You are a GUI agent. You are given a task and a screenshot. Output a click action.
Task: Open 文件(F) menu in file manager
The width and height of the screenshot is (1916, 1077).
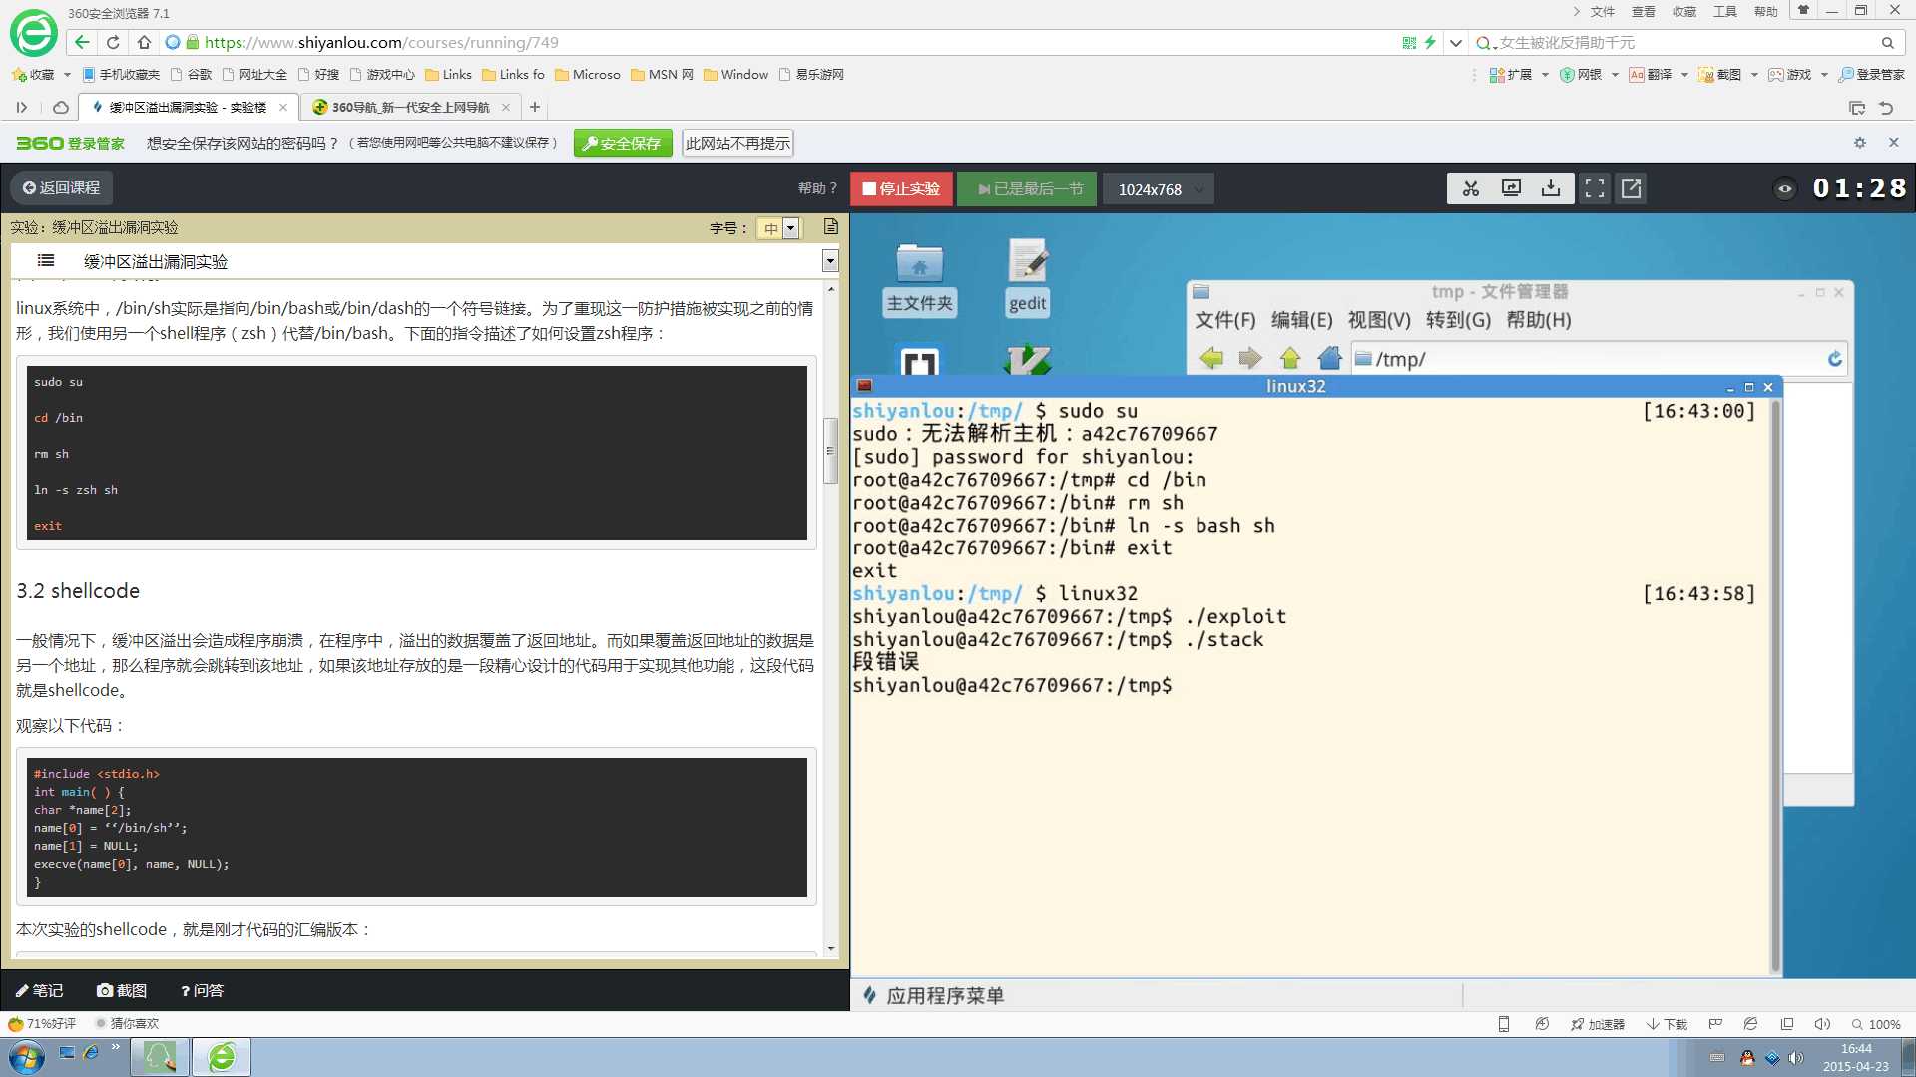(x=1225, y=320)
